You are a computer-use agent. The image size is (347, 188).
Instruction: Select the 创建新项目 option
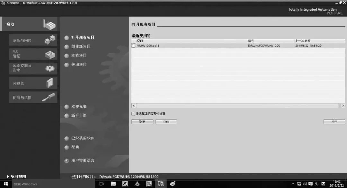[81, 47]
